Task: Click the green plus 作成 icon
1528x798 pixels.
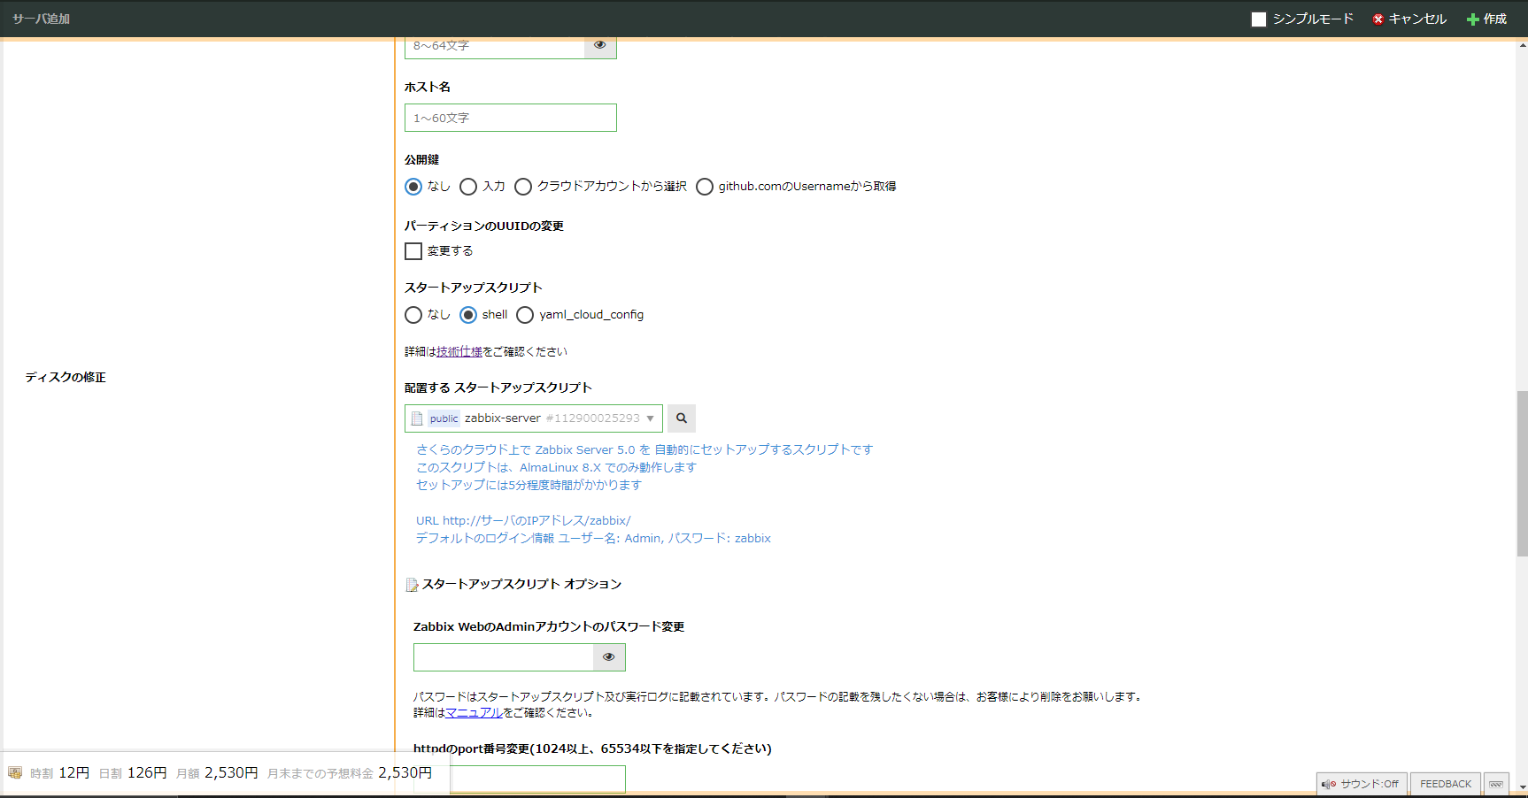Action: [x=1473, y=19]
